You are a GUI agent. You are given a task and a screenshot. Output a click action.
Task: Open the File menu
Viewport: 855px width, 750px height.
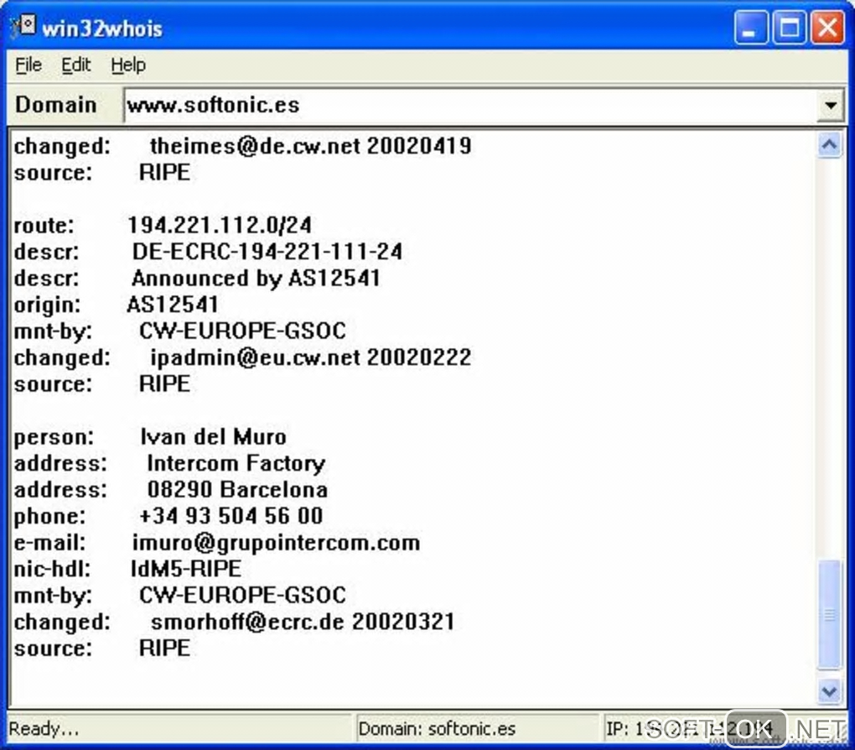pos(28,65)
